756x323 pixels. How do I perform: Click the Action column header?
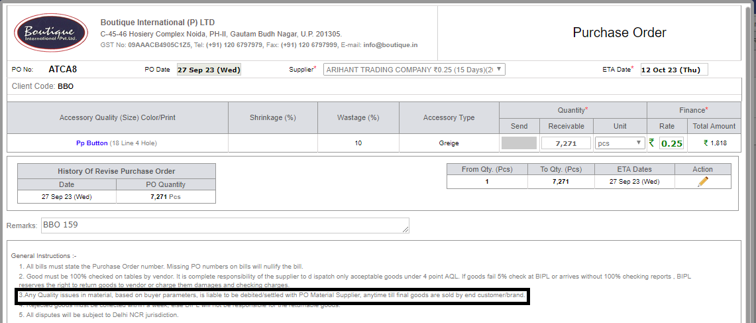(702, 169)
